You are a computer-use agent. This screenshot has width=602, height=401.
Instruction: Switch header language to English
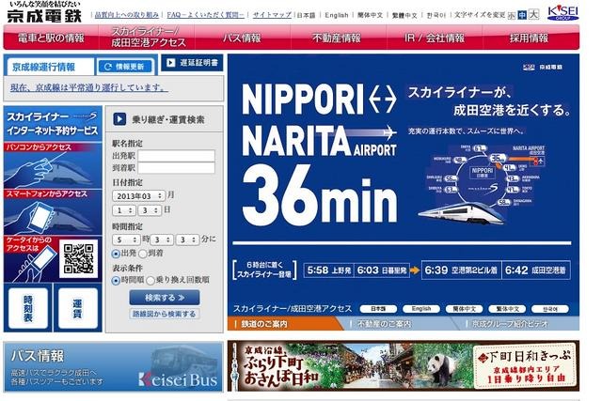(337, 15)
